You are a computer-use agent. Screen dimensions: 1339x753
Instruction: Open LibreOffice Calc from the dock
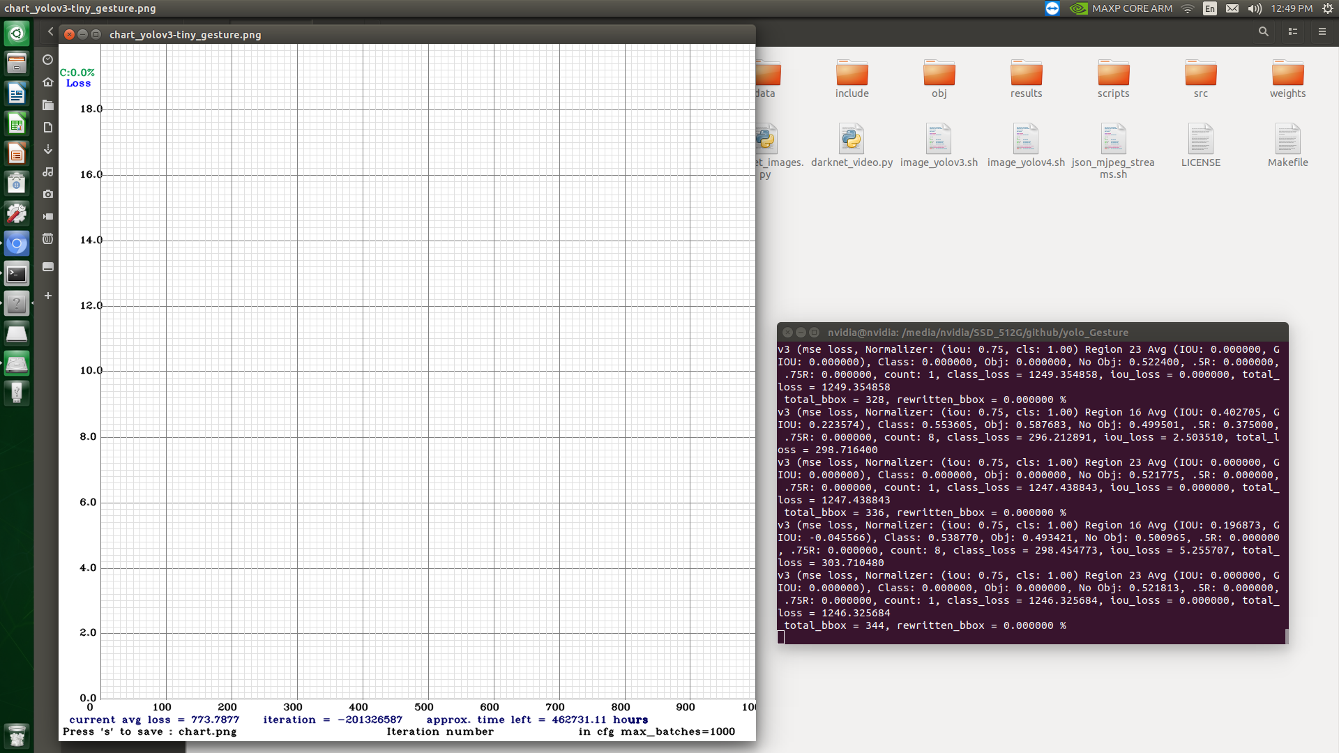[17, 123]
